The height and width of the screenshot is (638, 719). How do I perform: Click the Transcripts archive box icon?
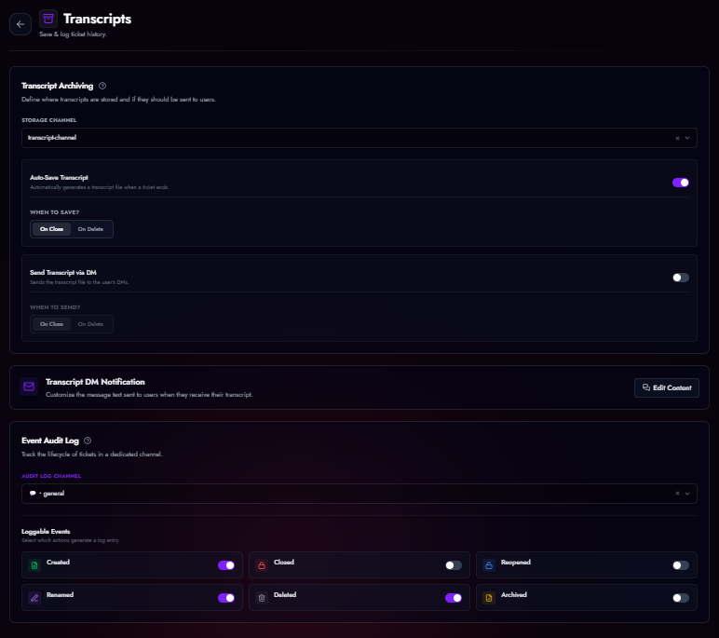(x=48, y=19)
